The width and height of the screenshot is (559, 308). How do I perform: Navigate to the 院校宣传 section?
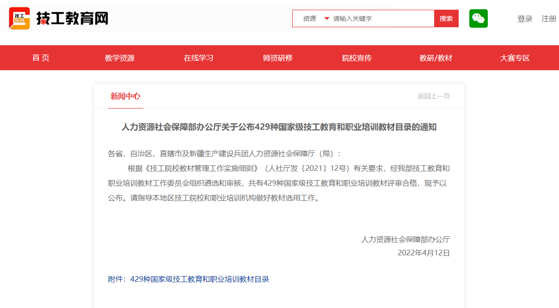click(356, 58)
